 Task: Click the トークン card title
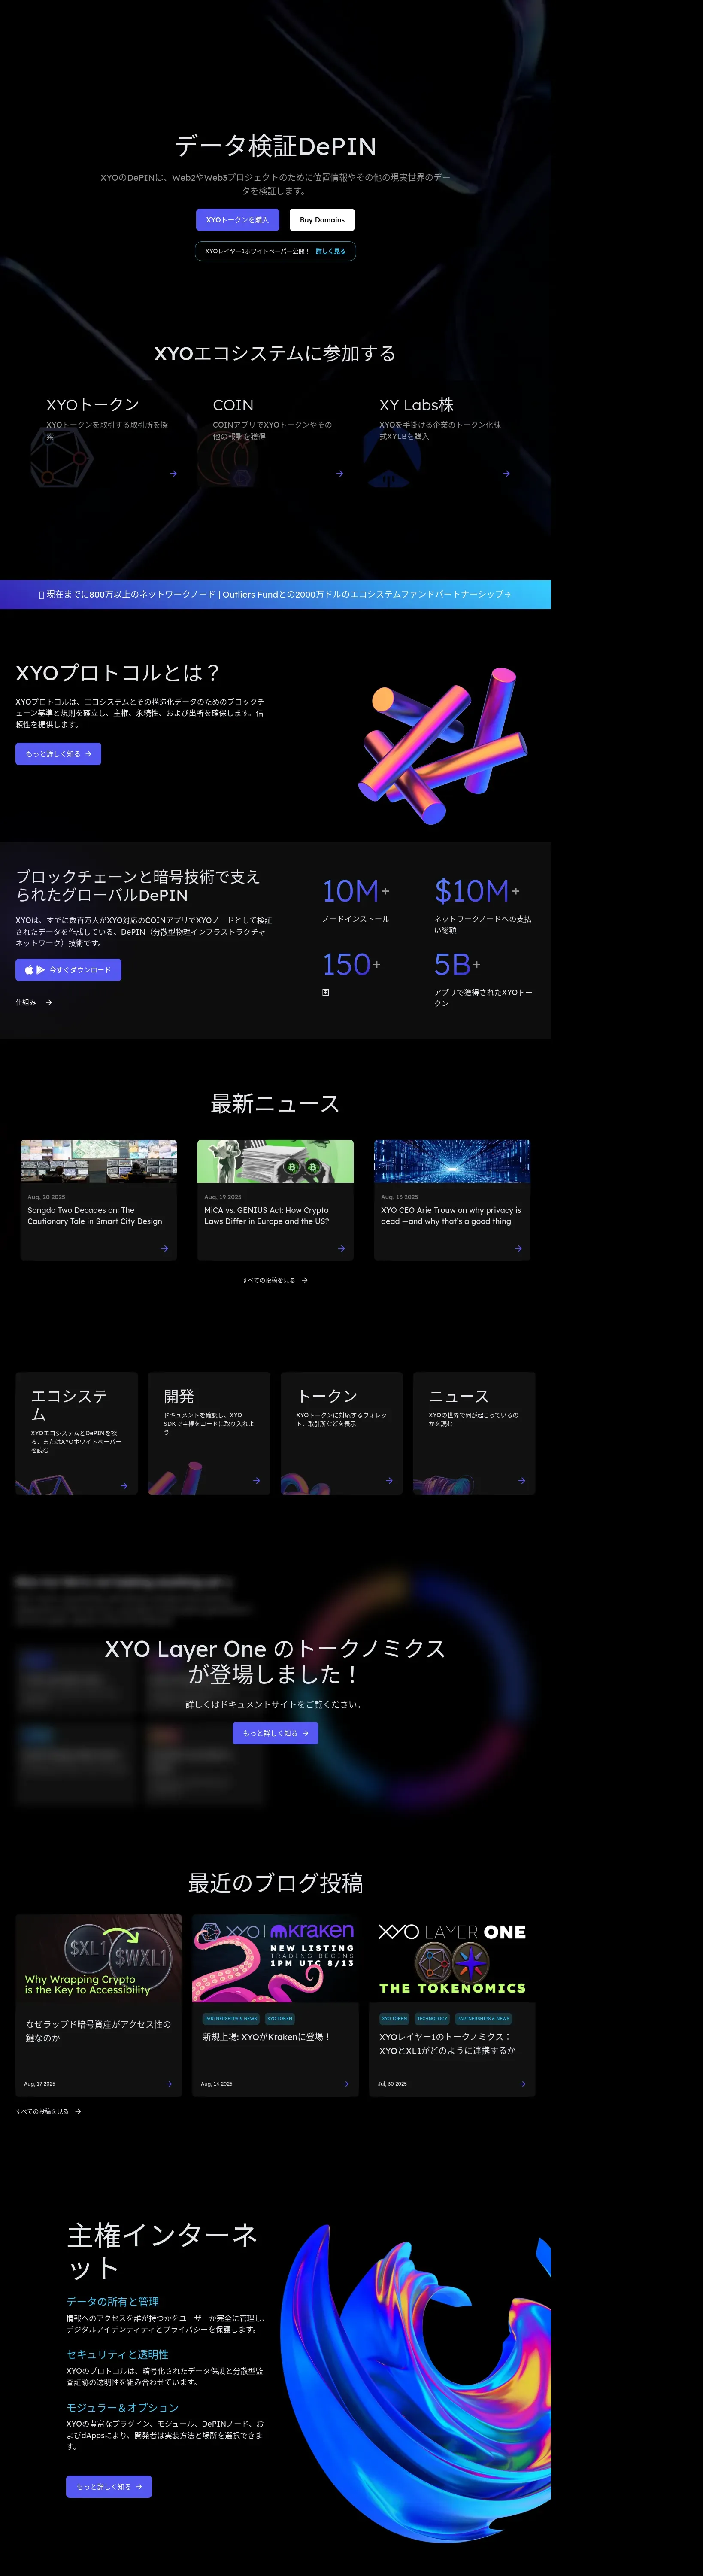point(327,1396)
